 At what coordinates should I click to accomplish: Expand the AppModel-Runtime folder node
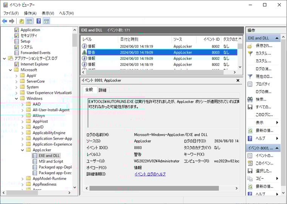23,179
